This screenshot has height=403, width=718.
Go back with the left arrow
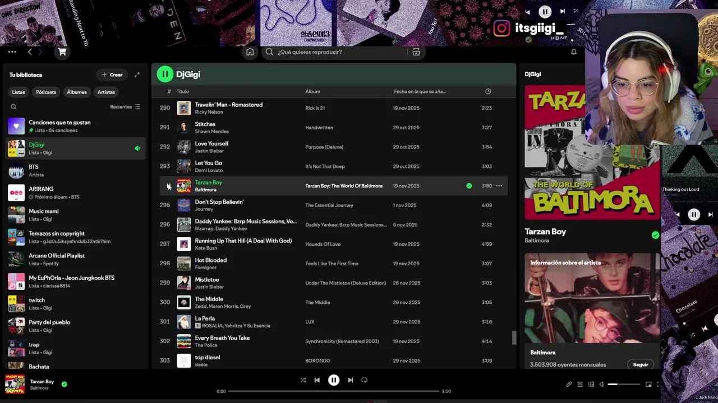(x=30, y=52)
